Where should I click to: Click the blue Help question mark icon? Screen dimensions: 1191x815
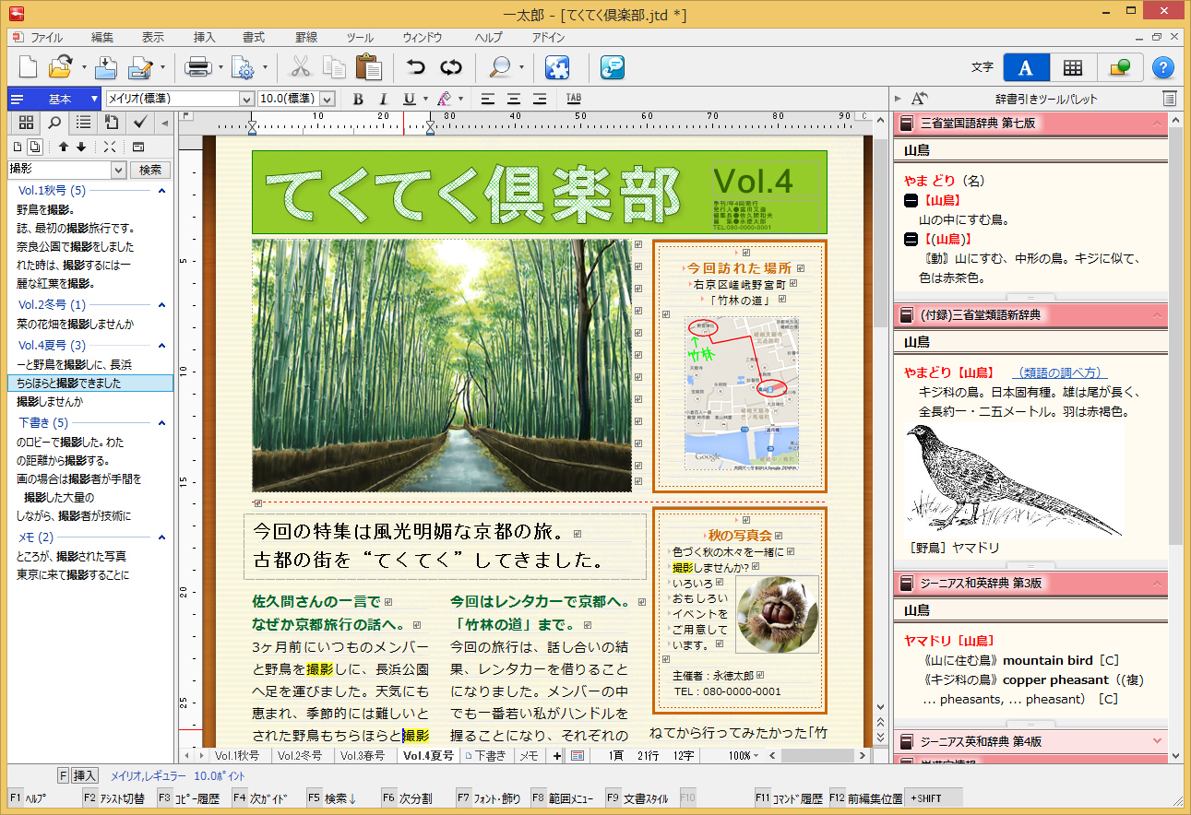[1163, 67]
